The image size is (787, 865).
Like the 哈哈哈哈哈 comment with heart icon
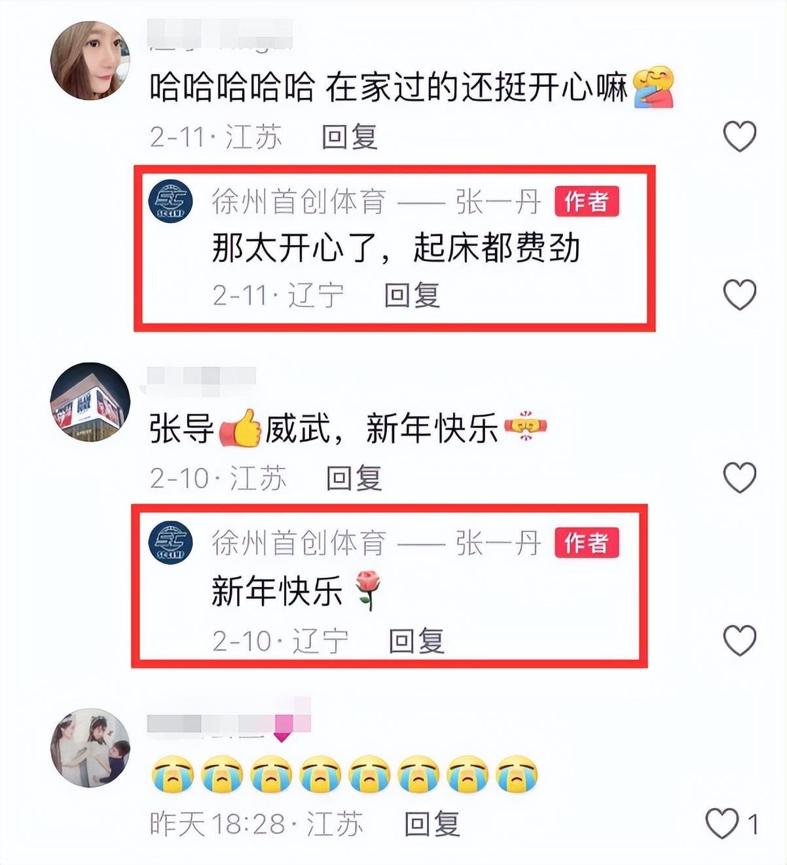[x=740, y=137]
